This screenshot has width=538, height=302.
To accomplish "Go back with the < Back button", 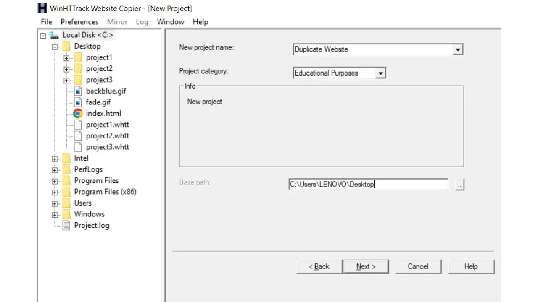I will click(x=319, y=267).
